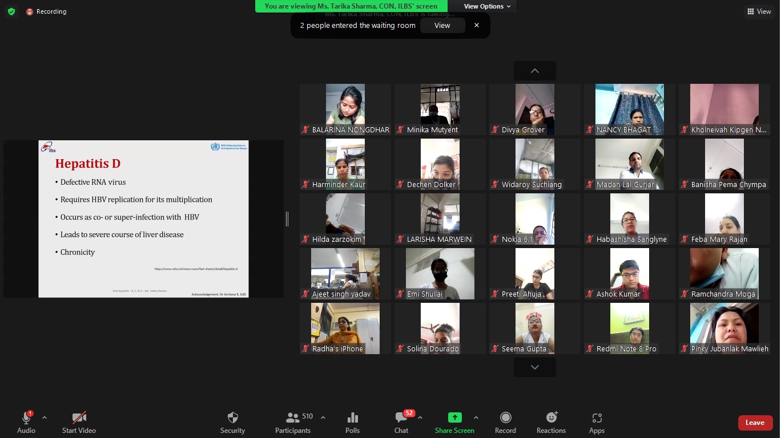Select Minika Mutyent video tile
Screen dimensions: 781x438
[440, 109]
